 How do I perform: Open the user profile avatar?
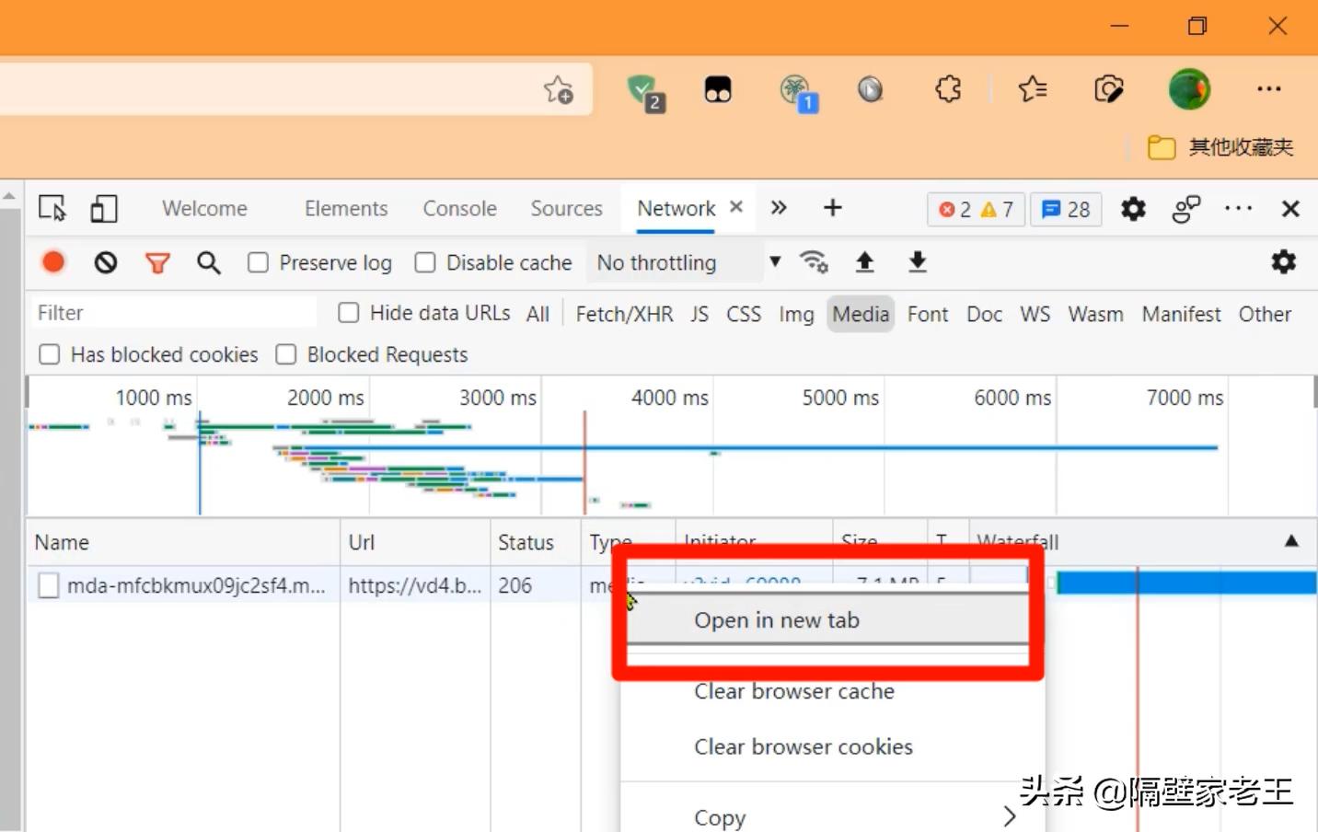pos(1189,89)
